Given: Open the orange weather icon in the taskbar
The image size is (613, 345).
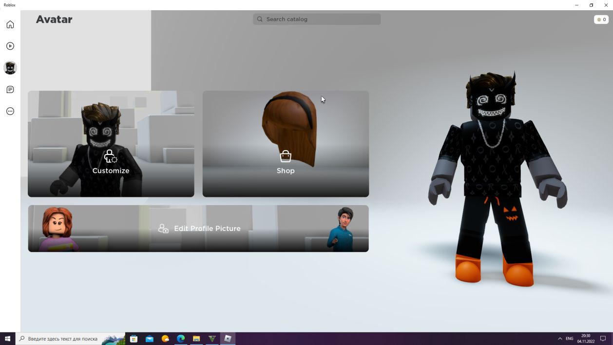Looking at the screenshot, I should point(165,339).
